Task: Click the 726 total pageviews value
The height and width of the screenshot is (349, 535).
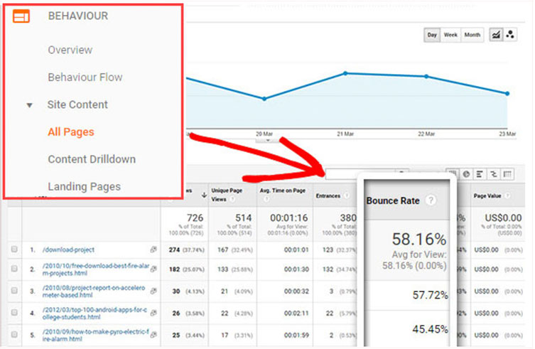Action: pyautogui.click(x=195, y=218)
